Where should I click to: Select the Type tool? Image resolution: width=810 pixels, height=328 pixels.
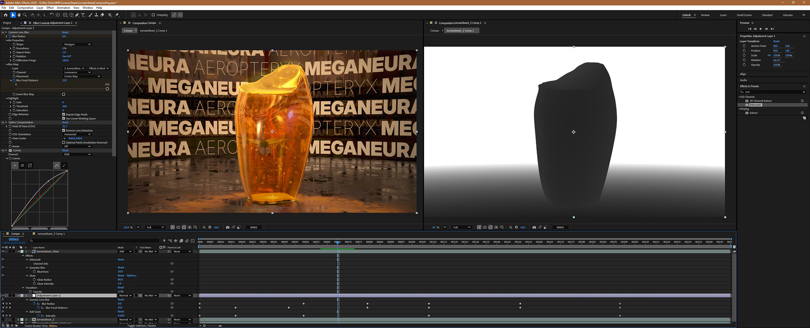pyautogui.click(x=83, y=15)
